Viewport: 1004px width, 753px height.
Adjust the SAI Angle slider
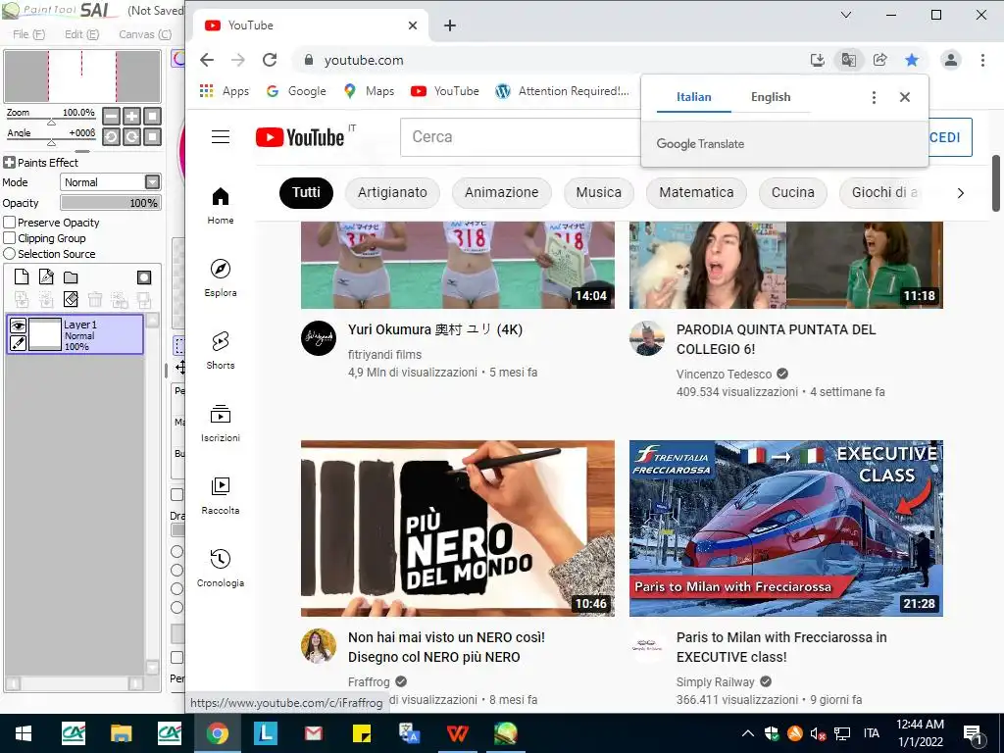pos(51,142)
